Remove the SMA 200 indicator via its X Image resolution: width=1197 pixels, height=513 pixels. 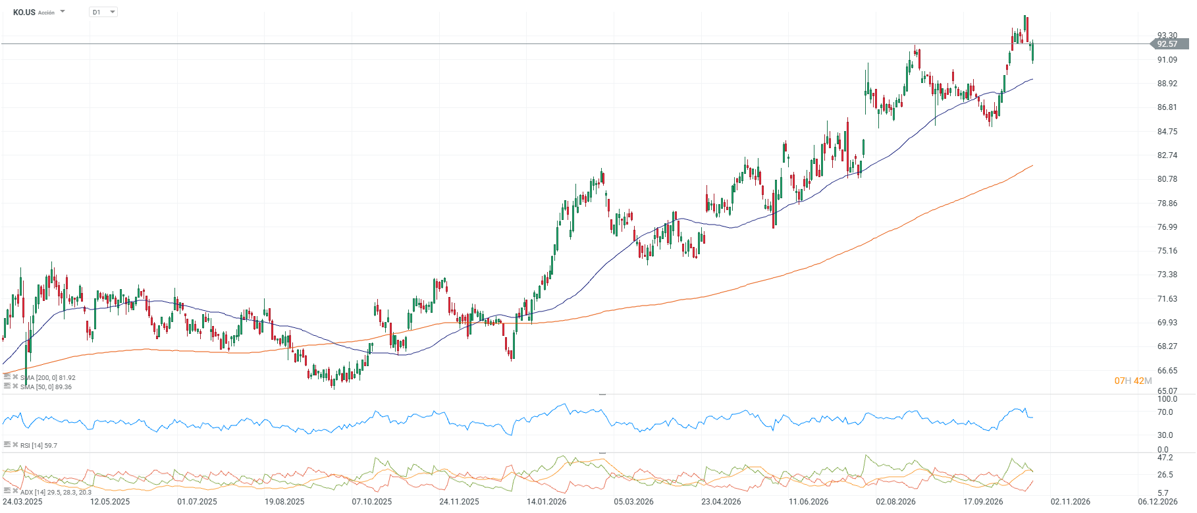coord(15,377)
